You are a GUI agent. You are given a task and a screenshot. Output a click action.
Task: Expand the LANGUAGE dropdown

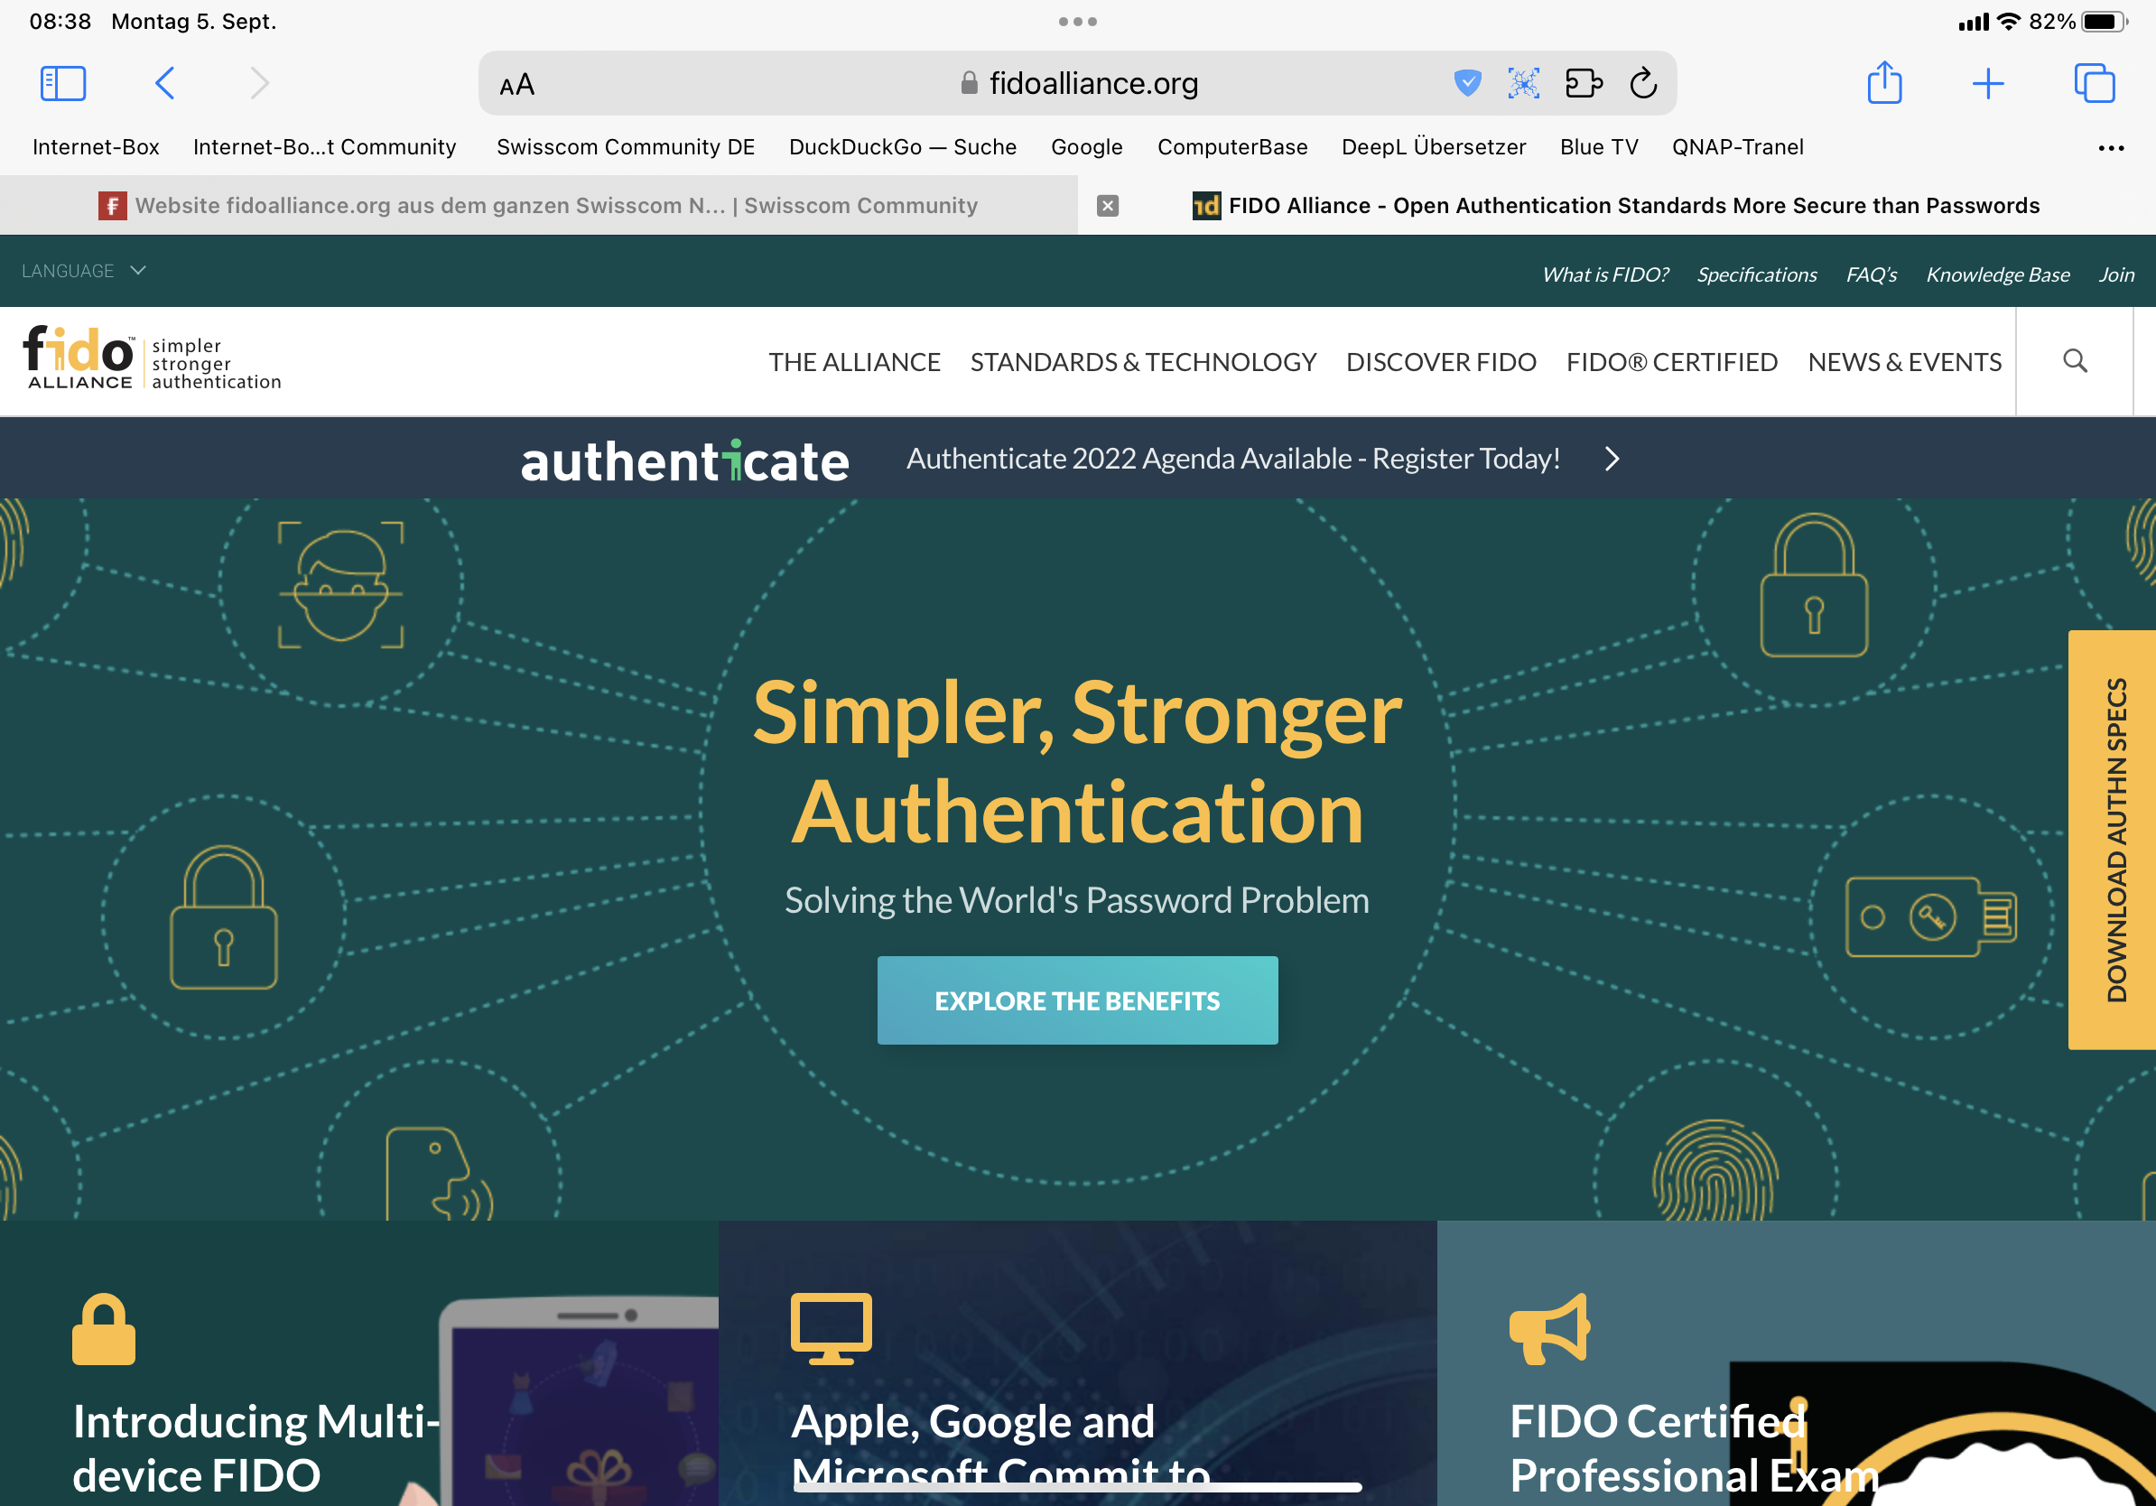click(84, 272)
